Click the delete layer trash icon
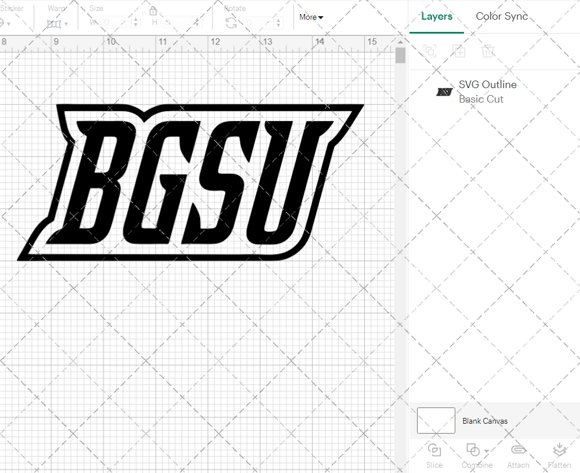The height and width of the screenshot is (473, 580). click(x=488, y=51)
